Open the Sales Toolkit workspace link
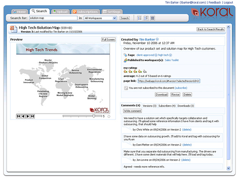Viewport: 239px width, 179px height. pos(172,60)
